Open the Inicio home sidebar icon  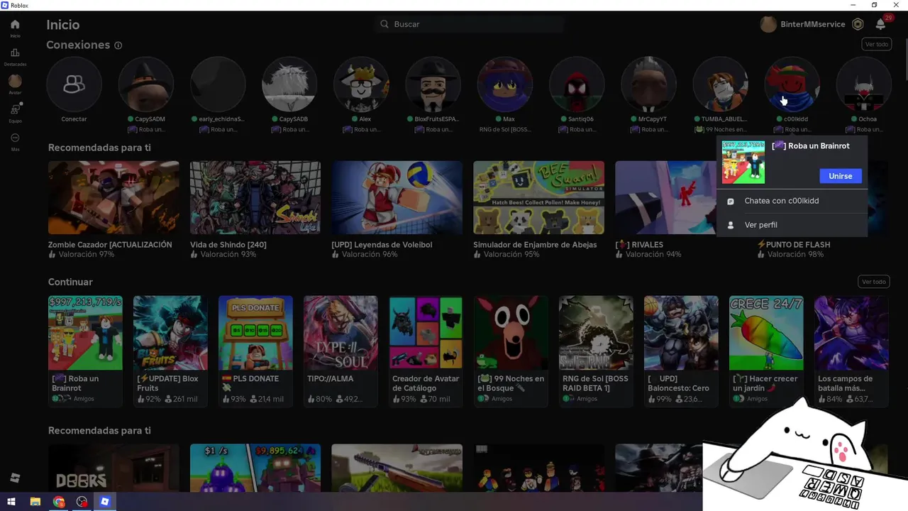15,25
